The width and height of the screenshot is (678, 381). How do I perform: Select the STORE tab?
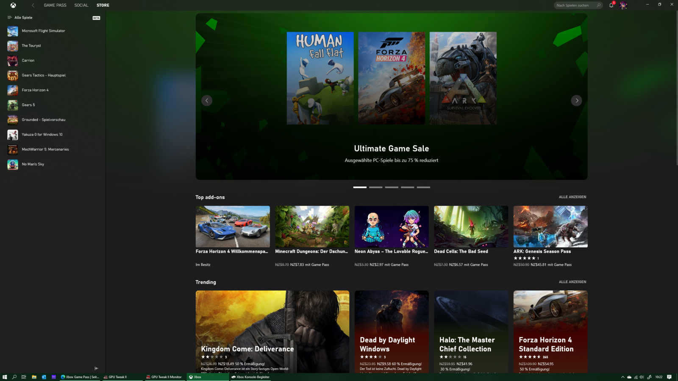(x=103, y=5)
